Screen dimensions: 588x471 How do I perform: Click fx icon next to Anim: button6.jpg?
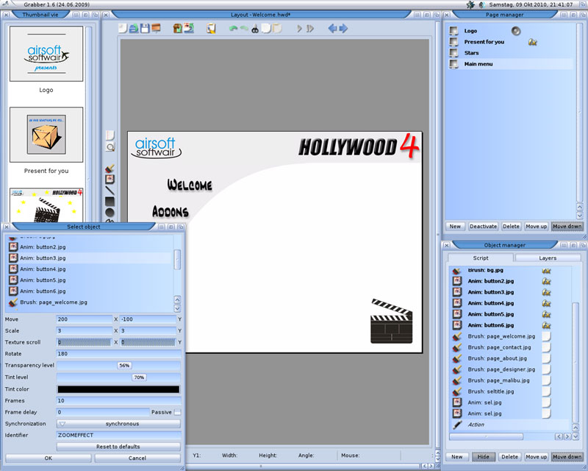(x=546, y=325)
